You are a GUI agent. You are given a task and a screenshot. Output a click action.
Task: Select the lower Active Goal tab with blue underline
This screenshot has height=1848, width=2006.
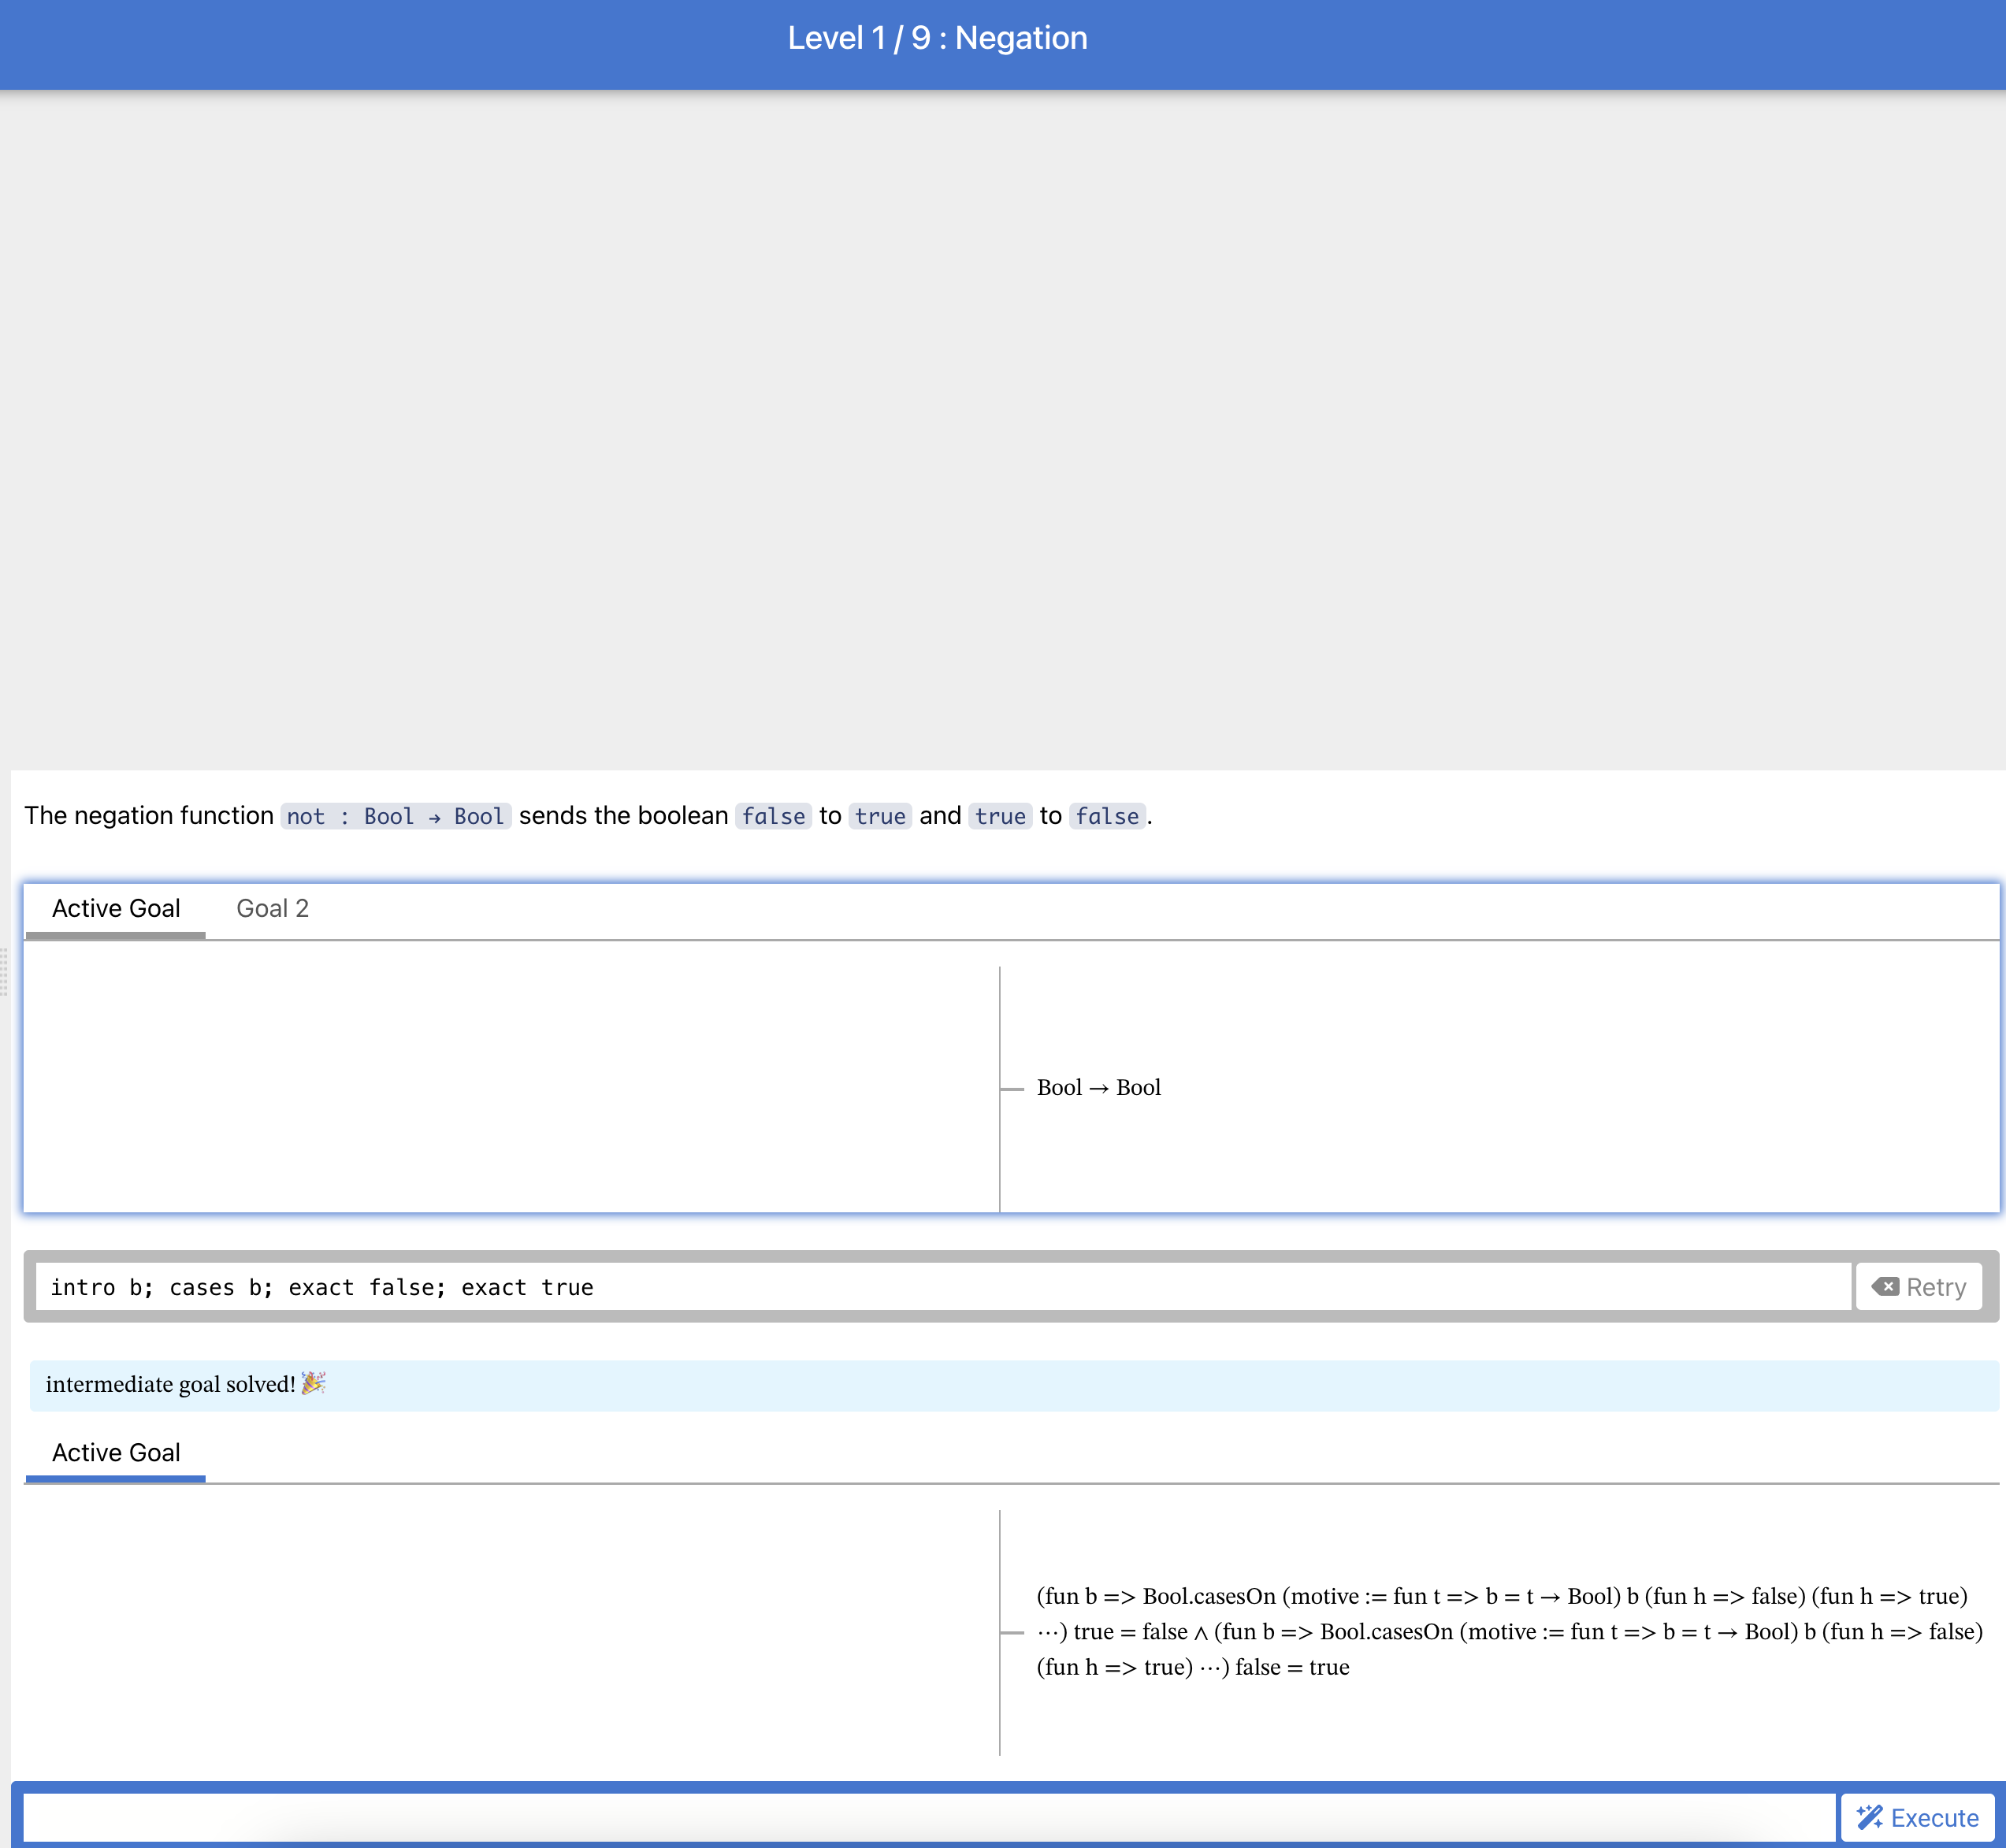pyautogui.click(x=116, y=1452)
